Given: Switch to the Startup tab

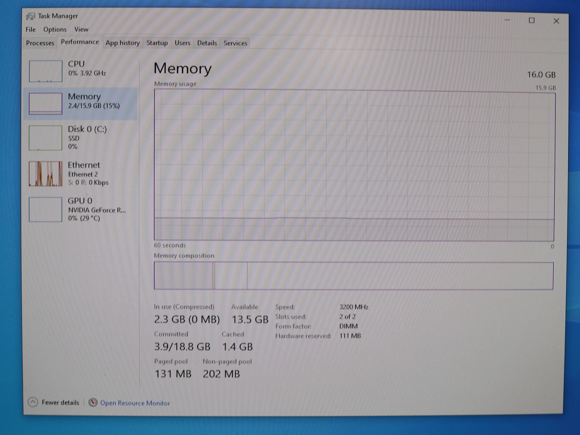Looking at the screenshot, I should pos(157,43).
